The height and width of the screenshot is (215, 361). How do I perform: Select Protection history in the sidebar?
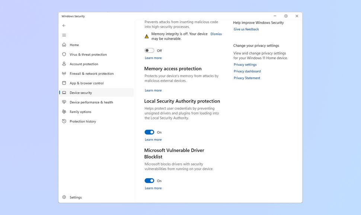83,121
